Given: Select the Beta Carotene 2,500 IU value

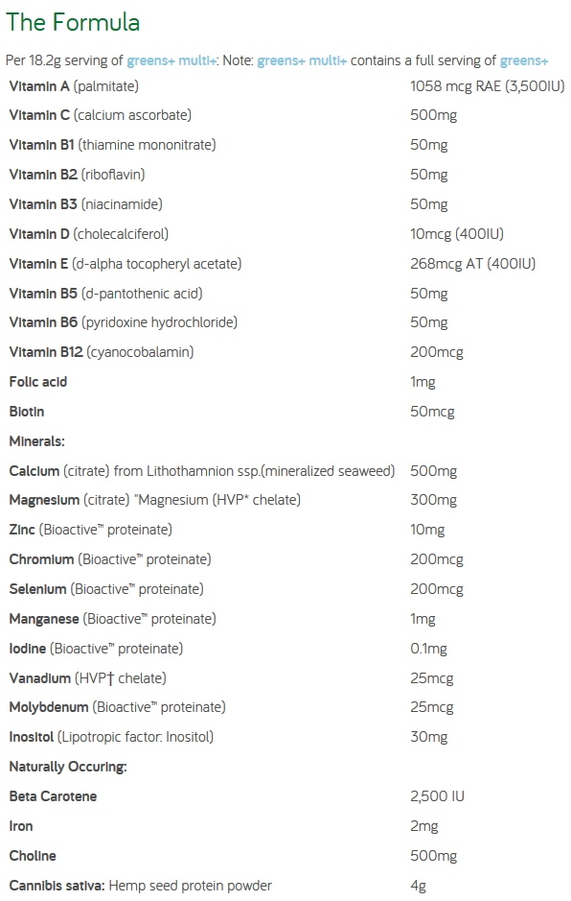Looking at the screenshot, I should 437,796.
